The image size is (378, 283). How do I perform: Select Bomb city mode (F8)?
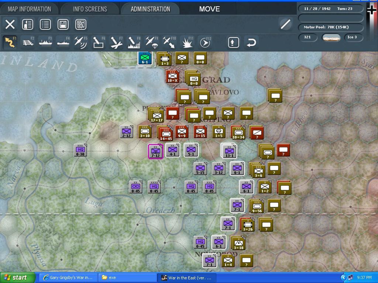[x=134, y=42]
